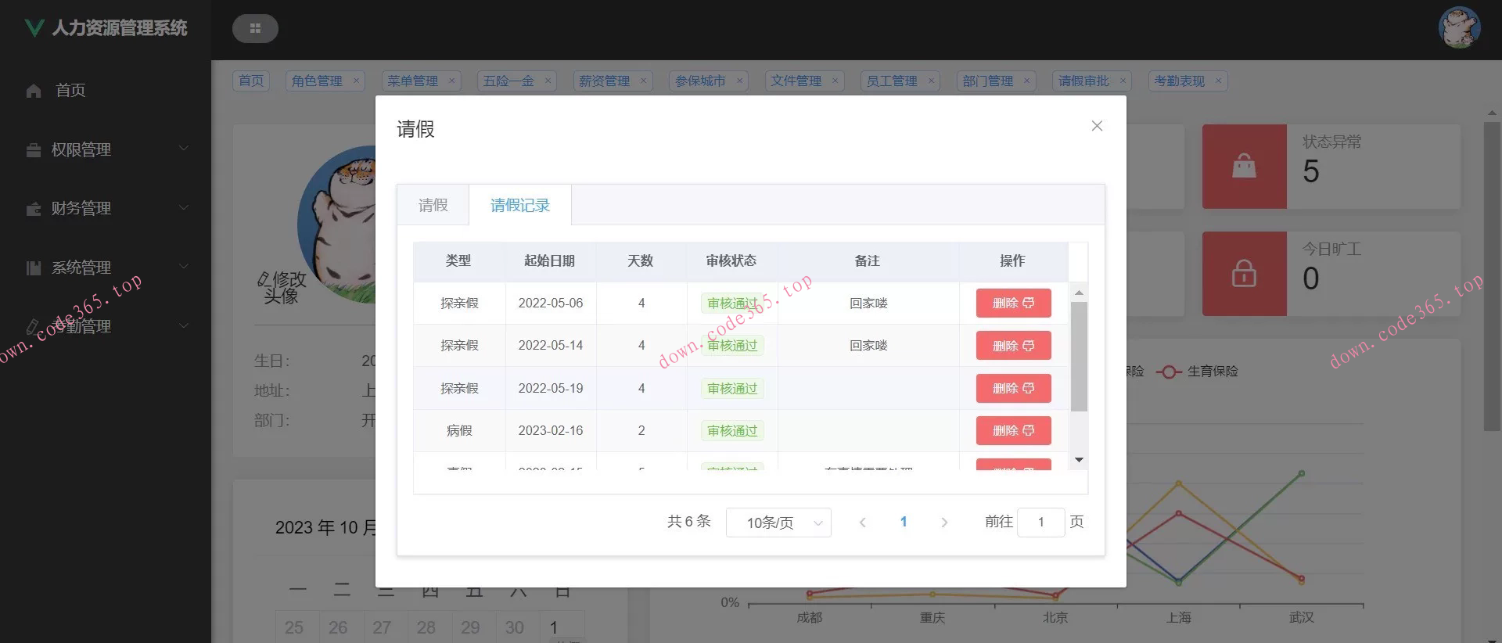Delete the 2023-02-16 sick leave record
Viewport: 1502px width, 643px height.
[1013, 431]
